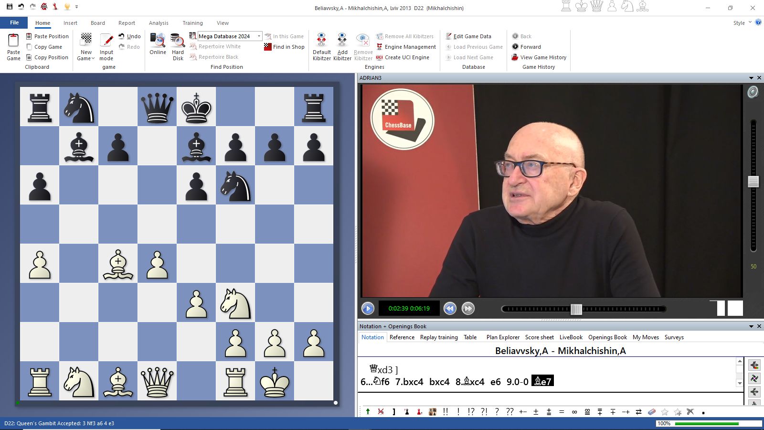
Task: Search position on Hard Disk
Action: [178, 47]
